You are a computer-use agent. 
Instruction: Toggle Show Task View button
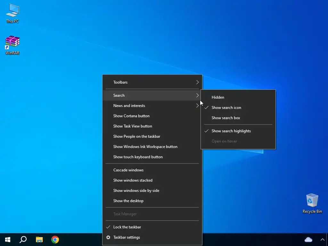click(152, 126)
